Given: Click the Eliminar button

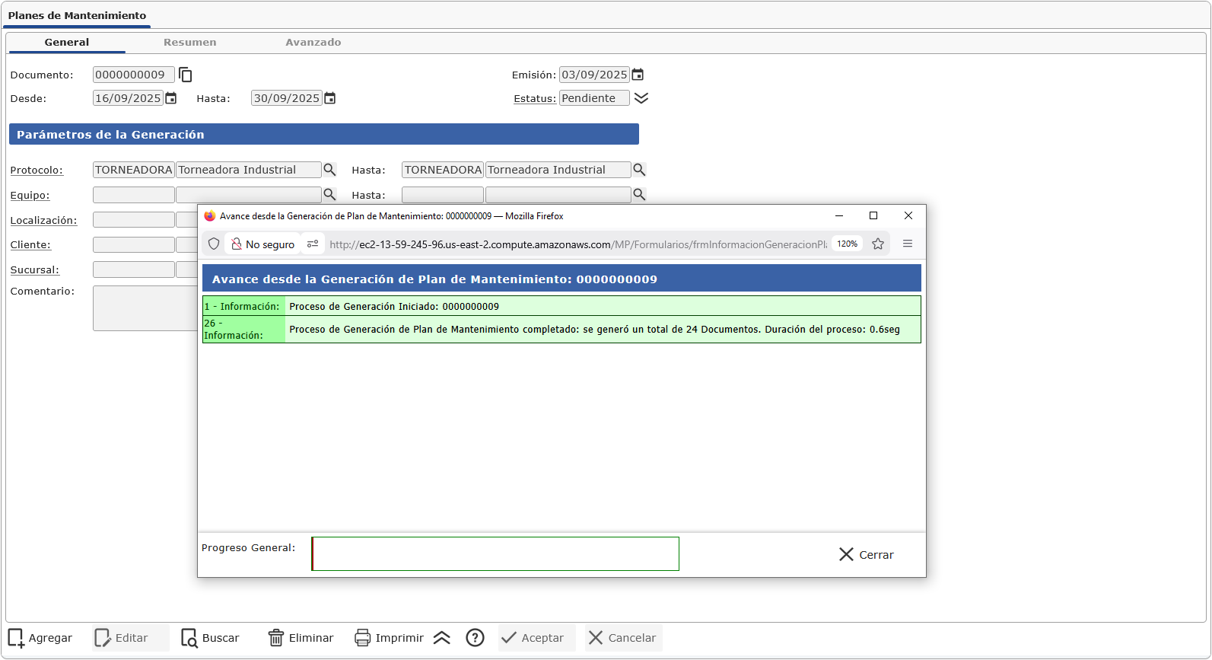Looking at the screenshot, I should point(301,638).
